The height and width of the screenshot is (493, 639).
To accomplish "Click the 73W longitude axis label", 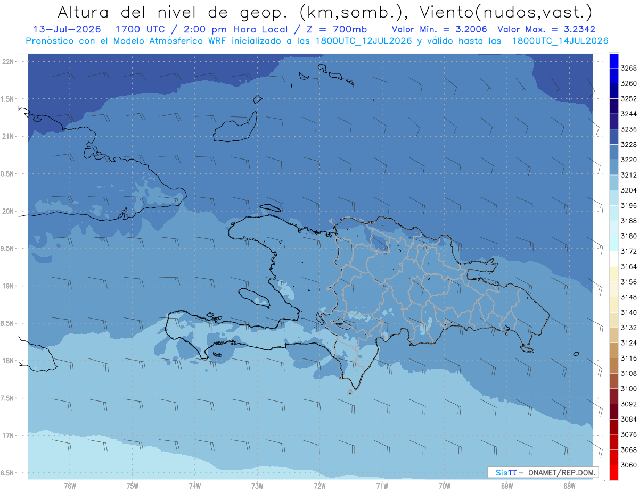I will coord(257,486).
